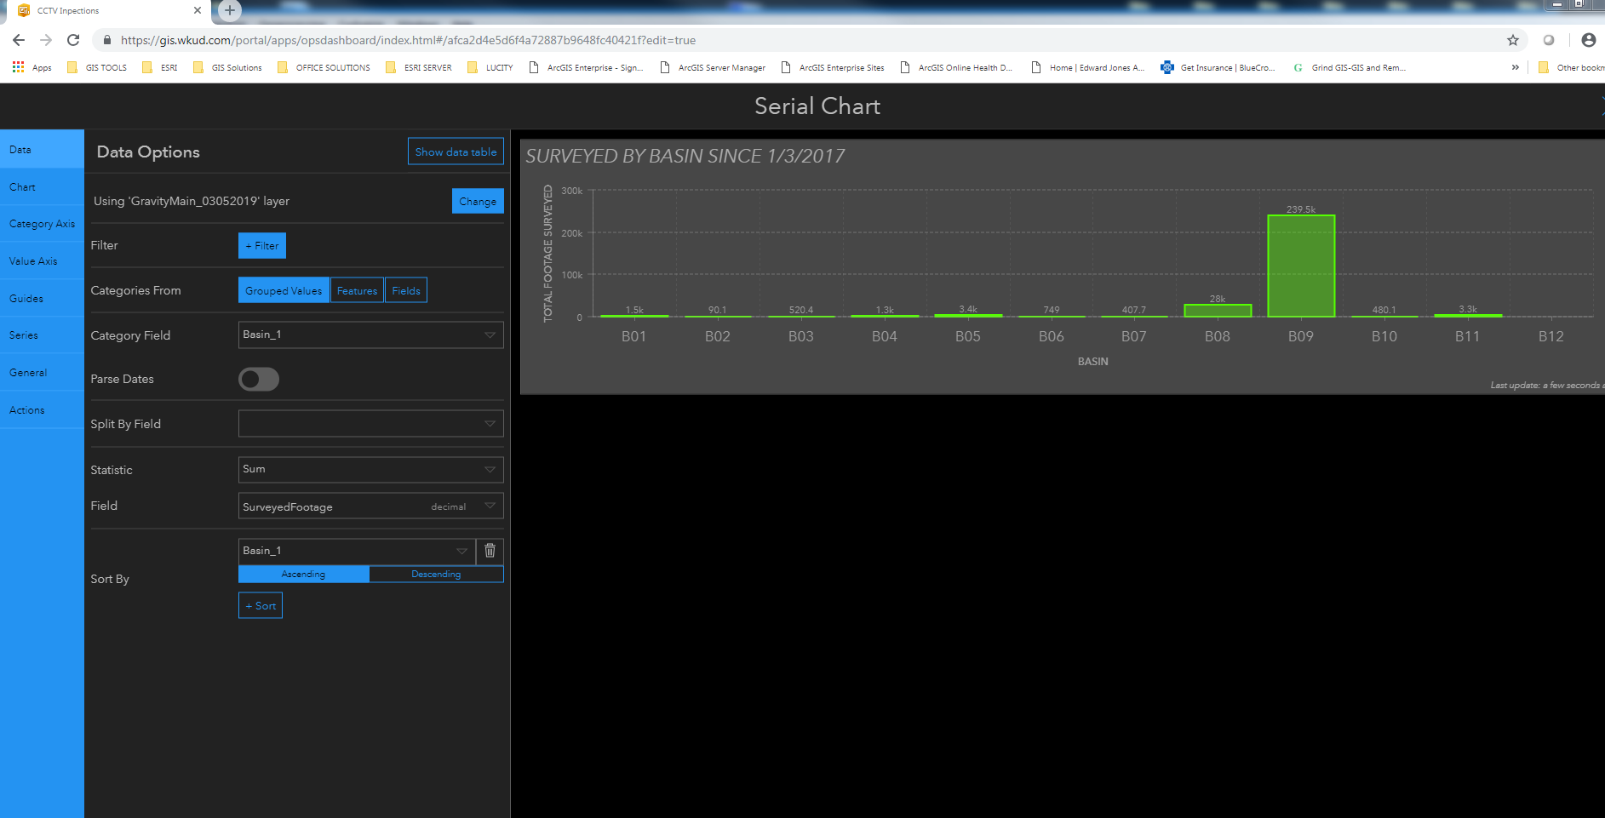Image resolution: width=1605 pixels, height=818 pixels.
Task: Set sort order to Ascending
Action: 304,574
